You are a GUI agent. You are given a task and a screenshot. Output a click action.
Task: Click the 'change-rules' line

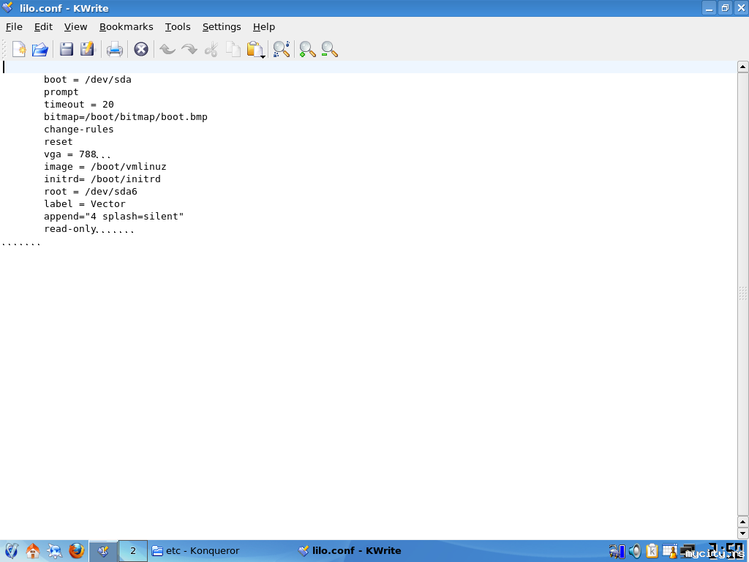pyautogui.click(x=79, y=129)
